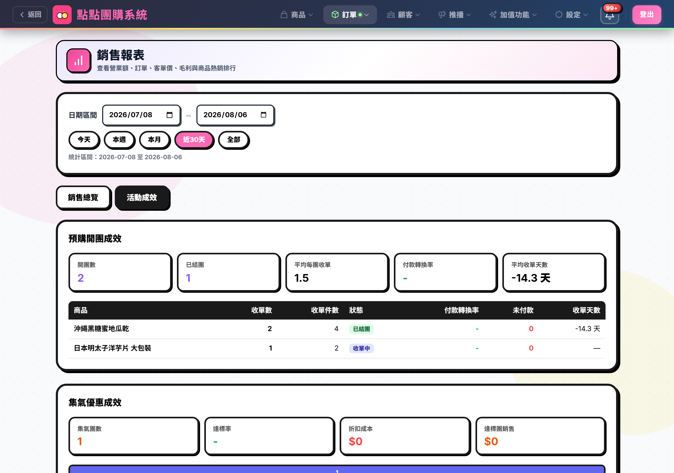The width and height of the screenshot is (674, 473).
Task: Open the notification bell
Action: (609, 15)
